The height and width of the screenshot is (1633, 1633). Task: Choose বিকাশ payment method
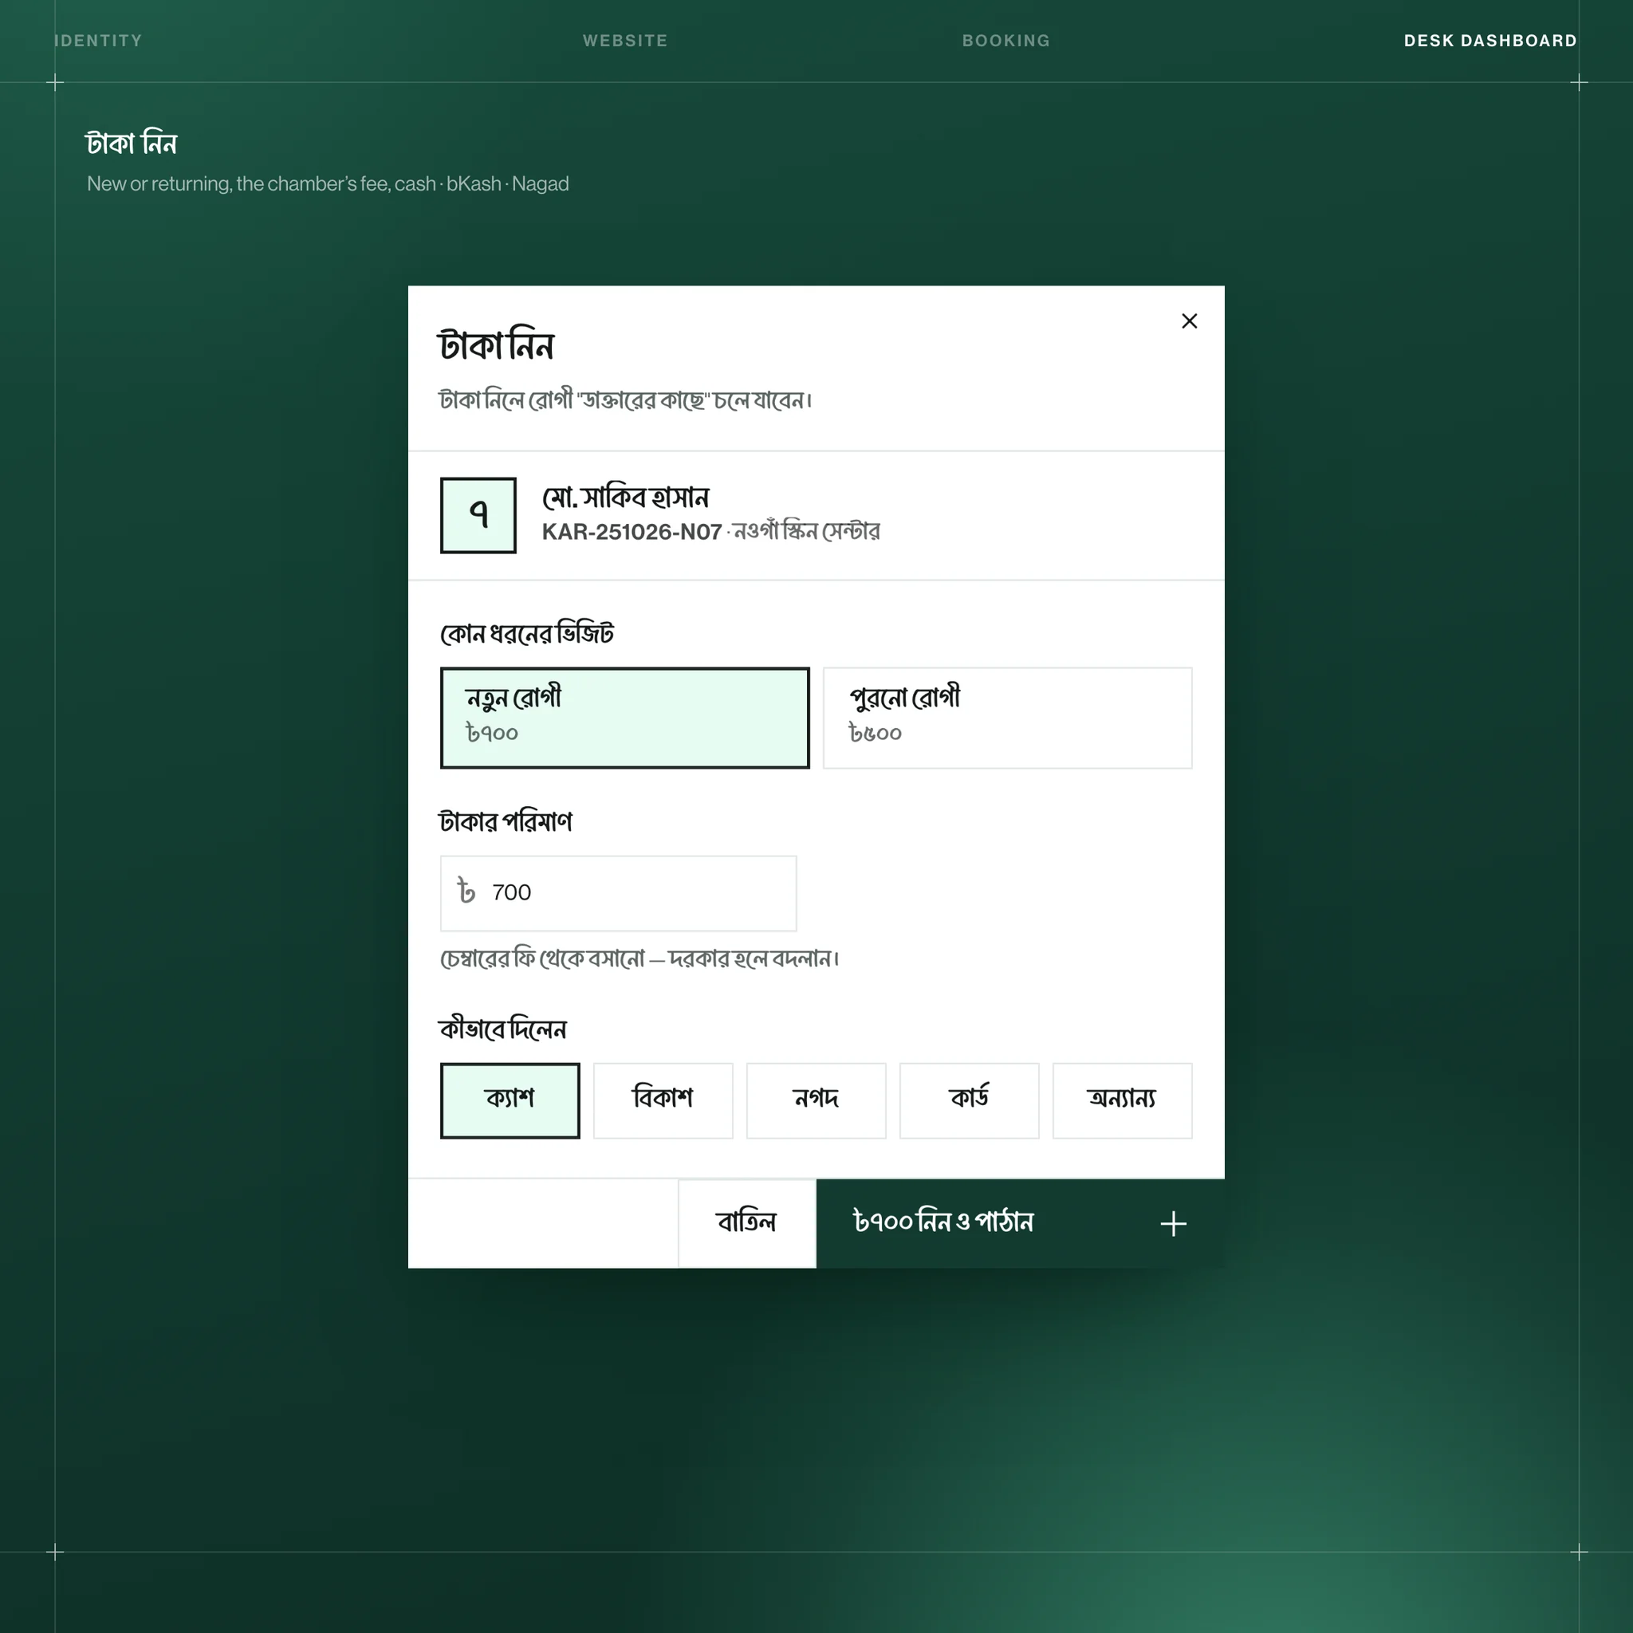tap(663, 1100)
